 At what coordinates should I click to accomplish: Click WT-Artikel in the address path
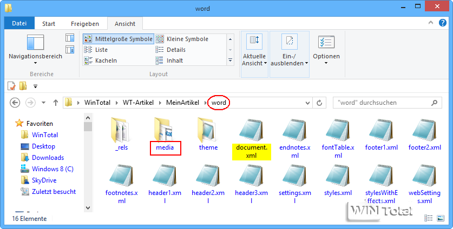click(138, 103)
